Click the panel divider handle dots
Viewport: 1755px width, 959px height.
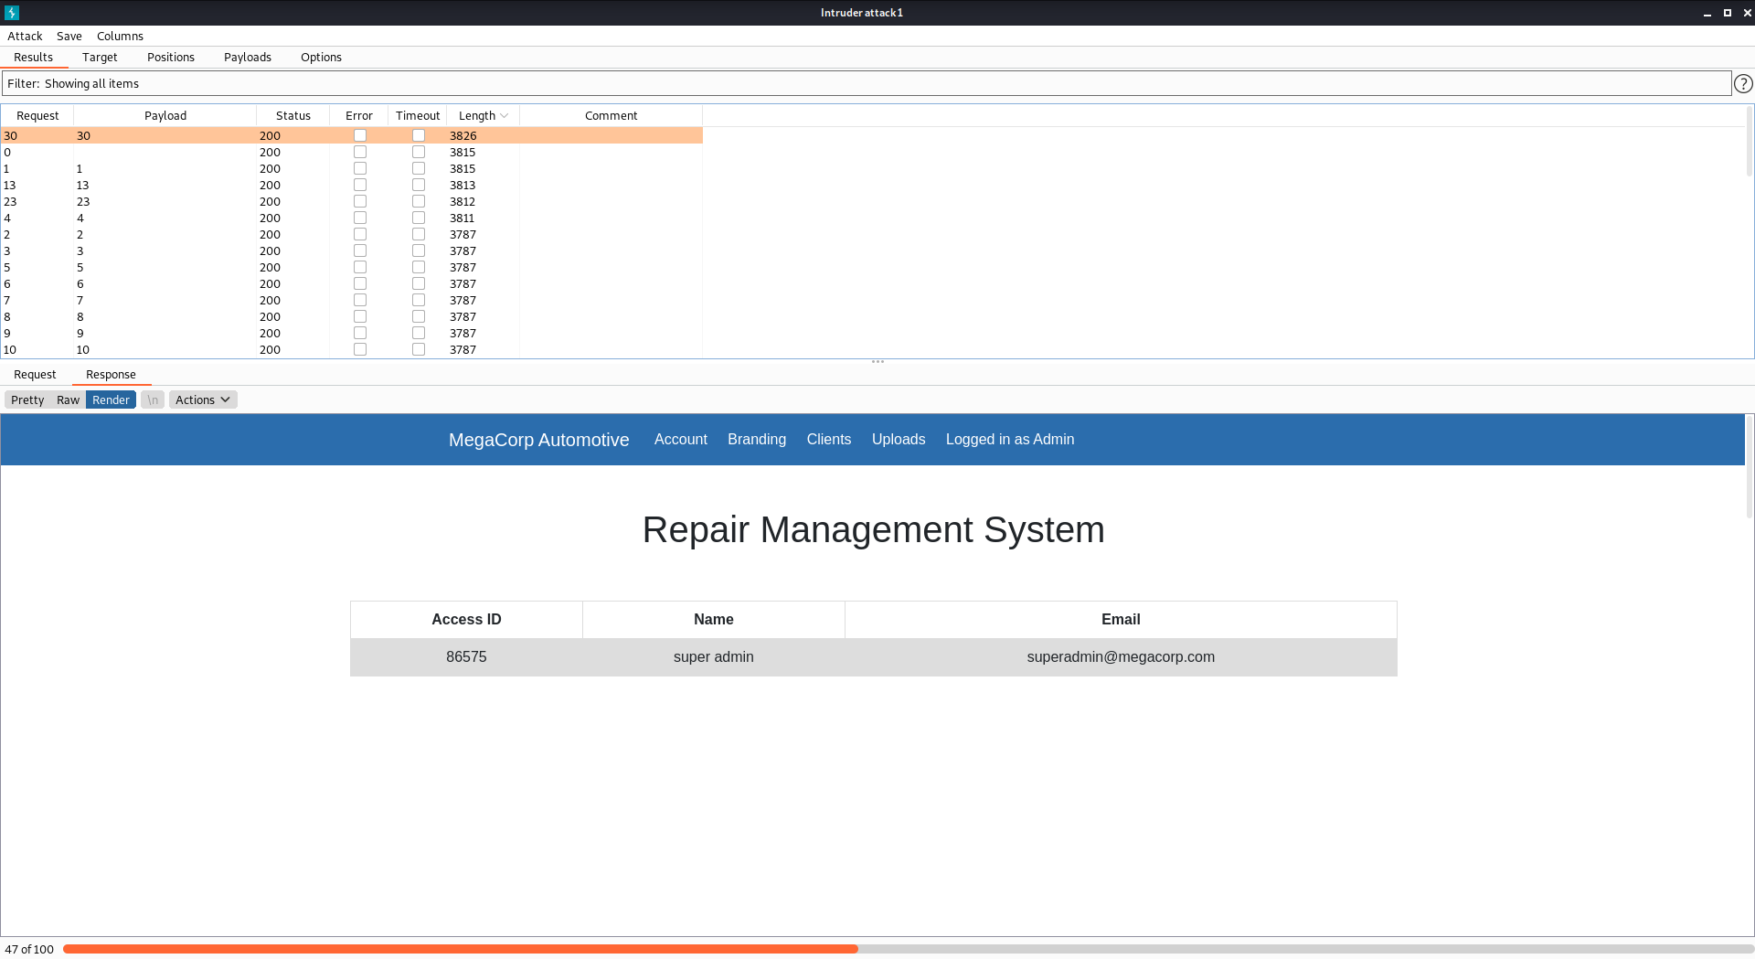(877, 362)
